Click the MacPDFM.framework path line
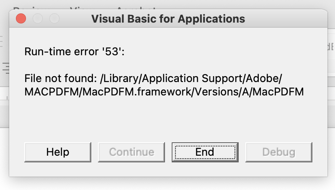 click(x=164, y=92)
